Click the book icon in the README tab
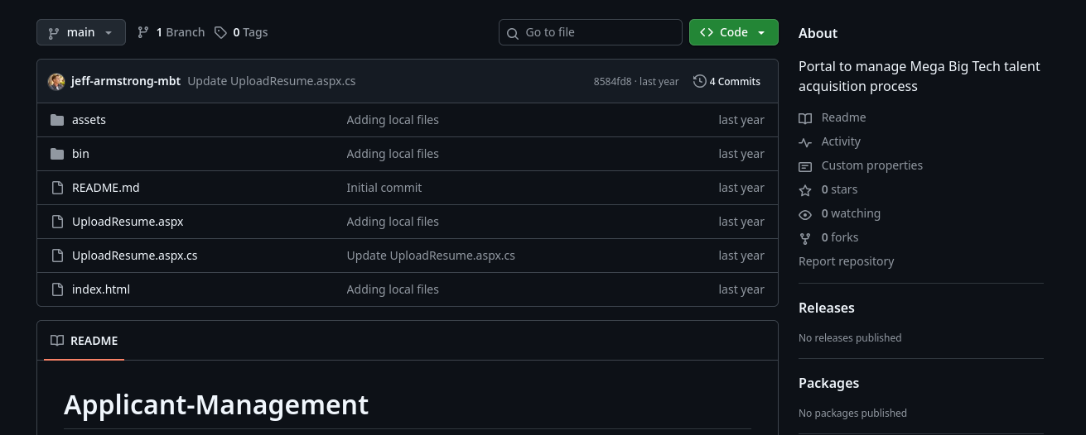 (x=57, y=341)
